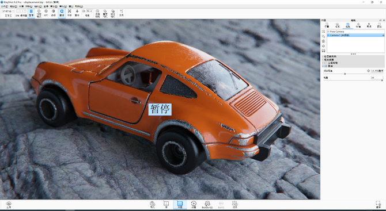Open the Import icon in bottom toolbar
Image resolution: width=386 pixels, height=211 pixels.
152,204
